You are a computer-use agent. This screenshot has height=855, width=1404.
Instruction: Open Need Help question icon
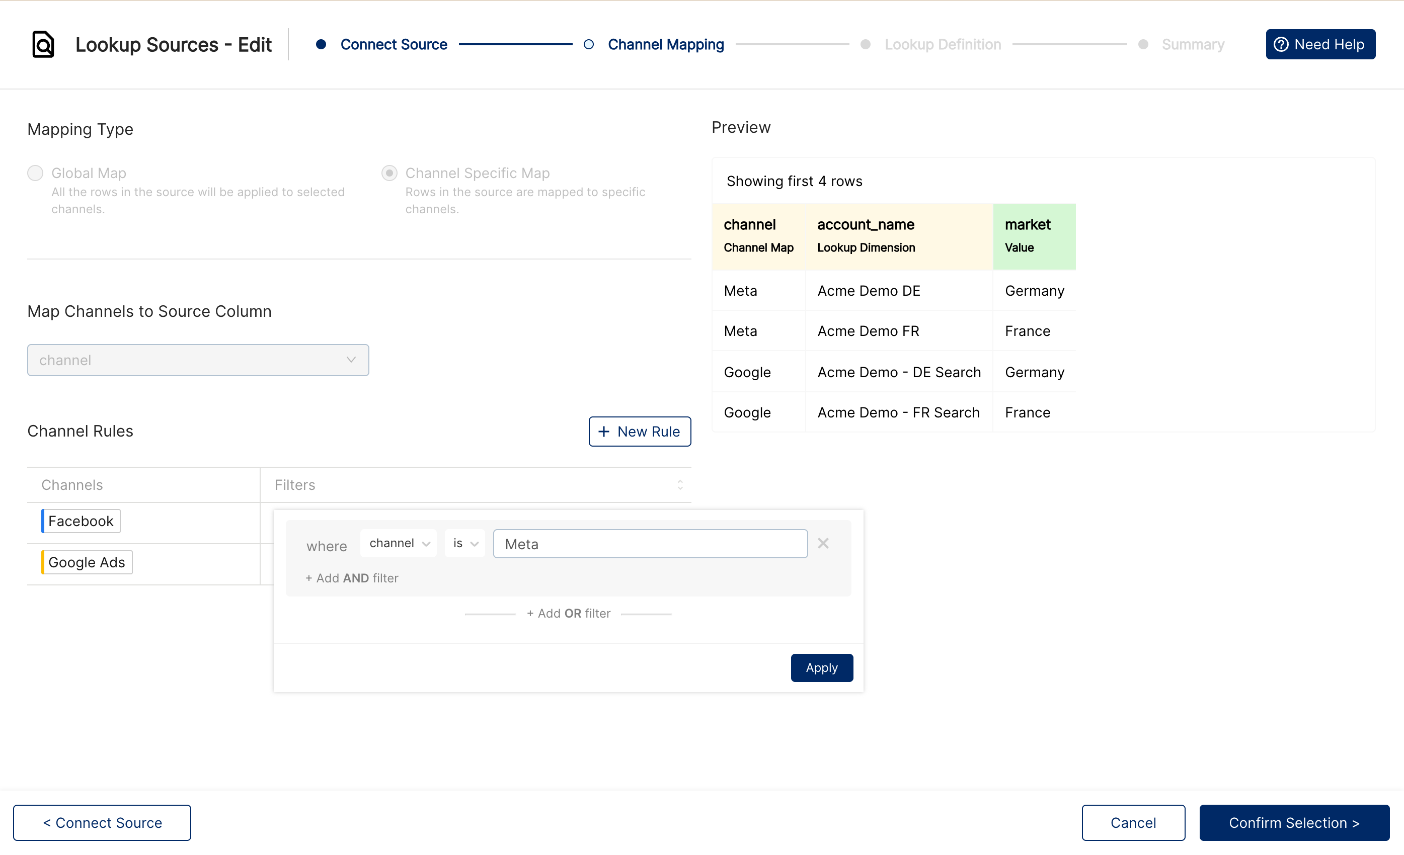click(x=1280, y=44)
